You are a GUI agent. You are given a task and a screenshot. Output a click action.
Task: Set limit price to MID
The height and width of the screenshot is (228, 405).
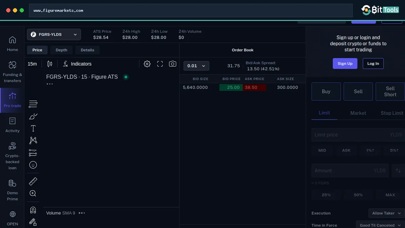322,150
